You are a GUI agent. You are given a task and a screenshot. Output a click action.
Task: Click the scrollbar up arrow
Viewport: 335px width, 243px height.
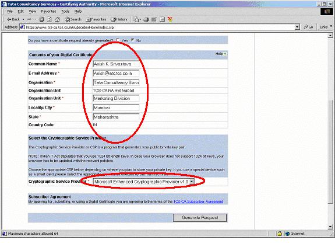pos(330,36)
